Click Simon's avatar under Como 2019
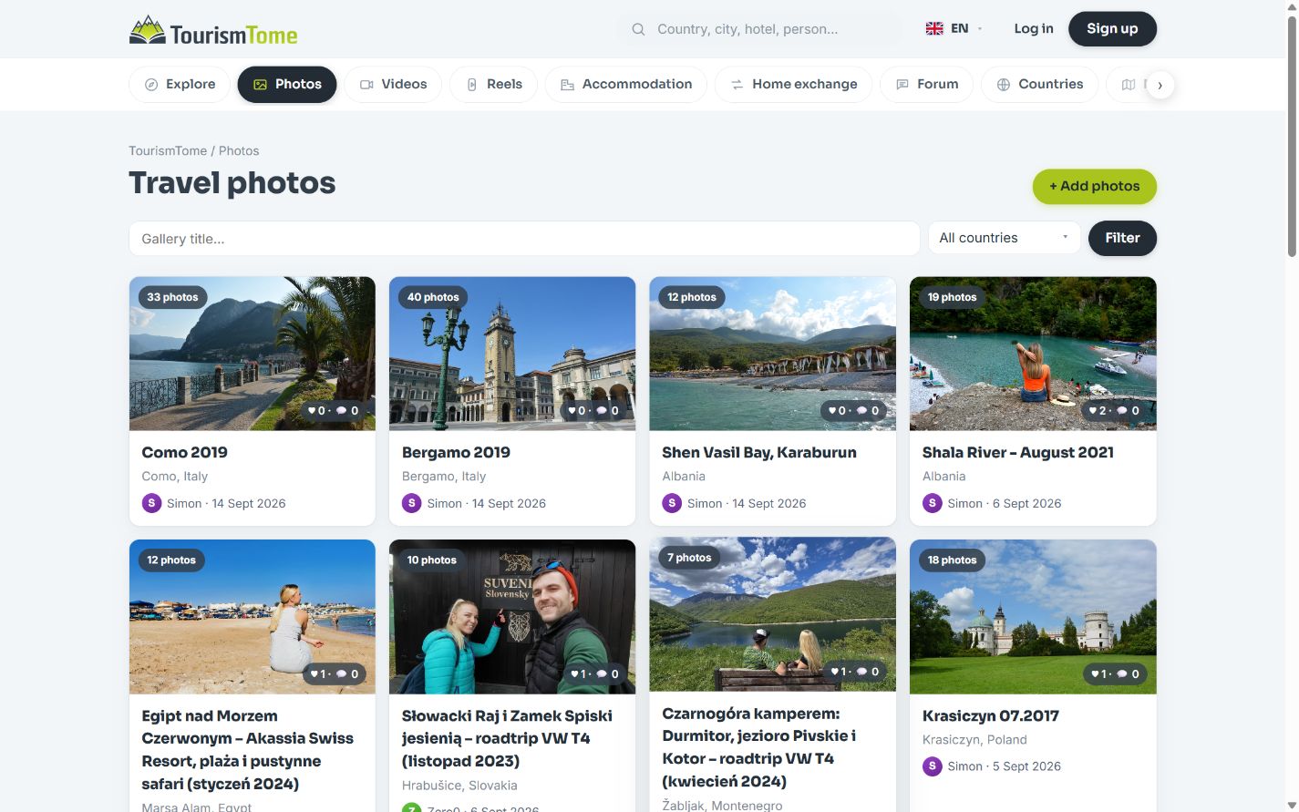 pyautogui.click(x=151, y=503)
